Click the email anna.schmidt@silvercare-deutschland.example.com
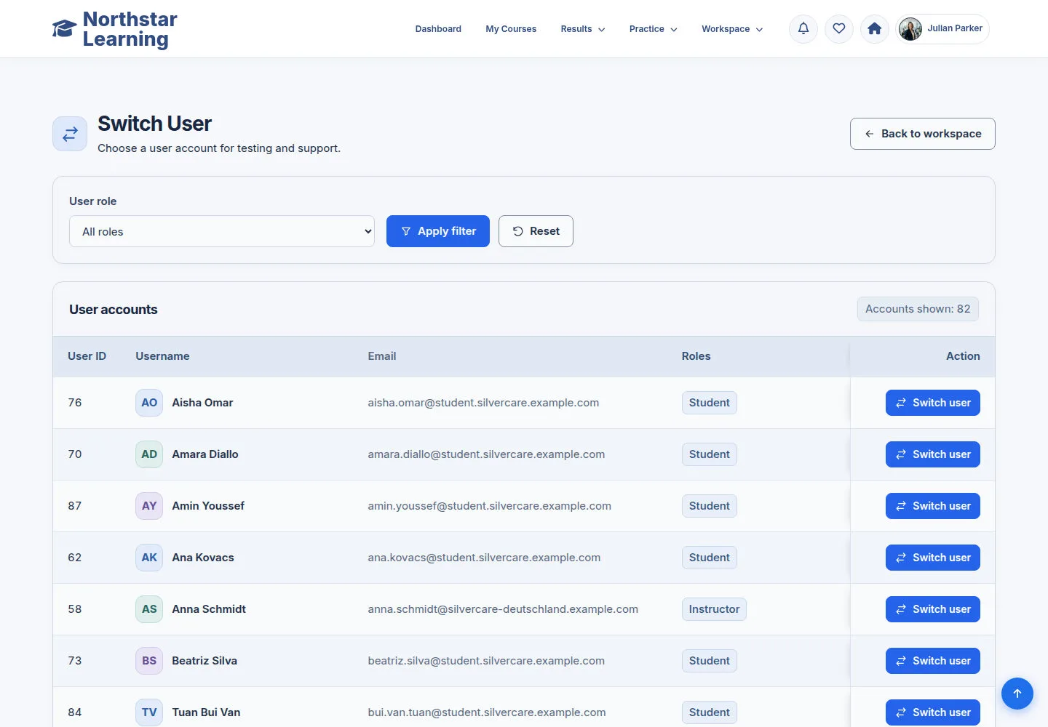This screenshot has height=727, width=1048. [x=503, y=609]
